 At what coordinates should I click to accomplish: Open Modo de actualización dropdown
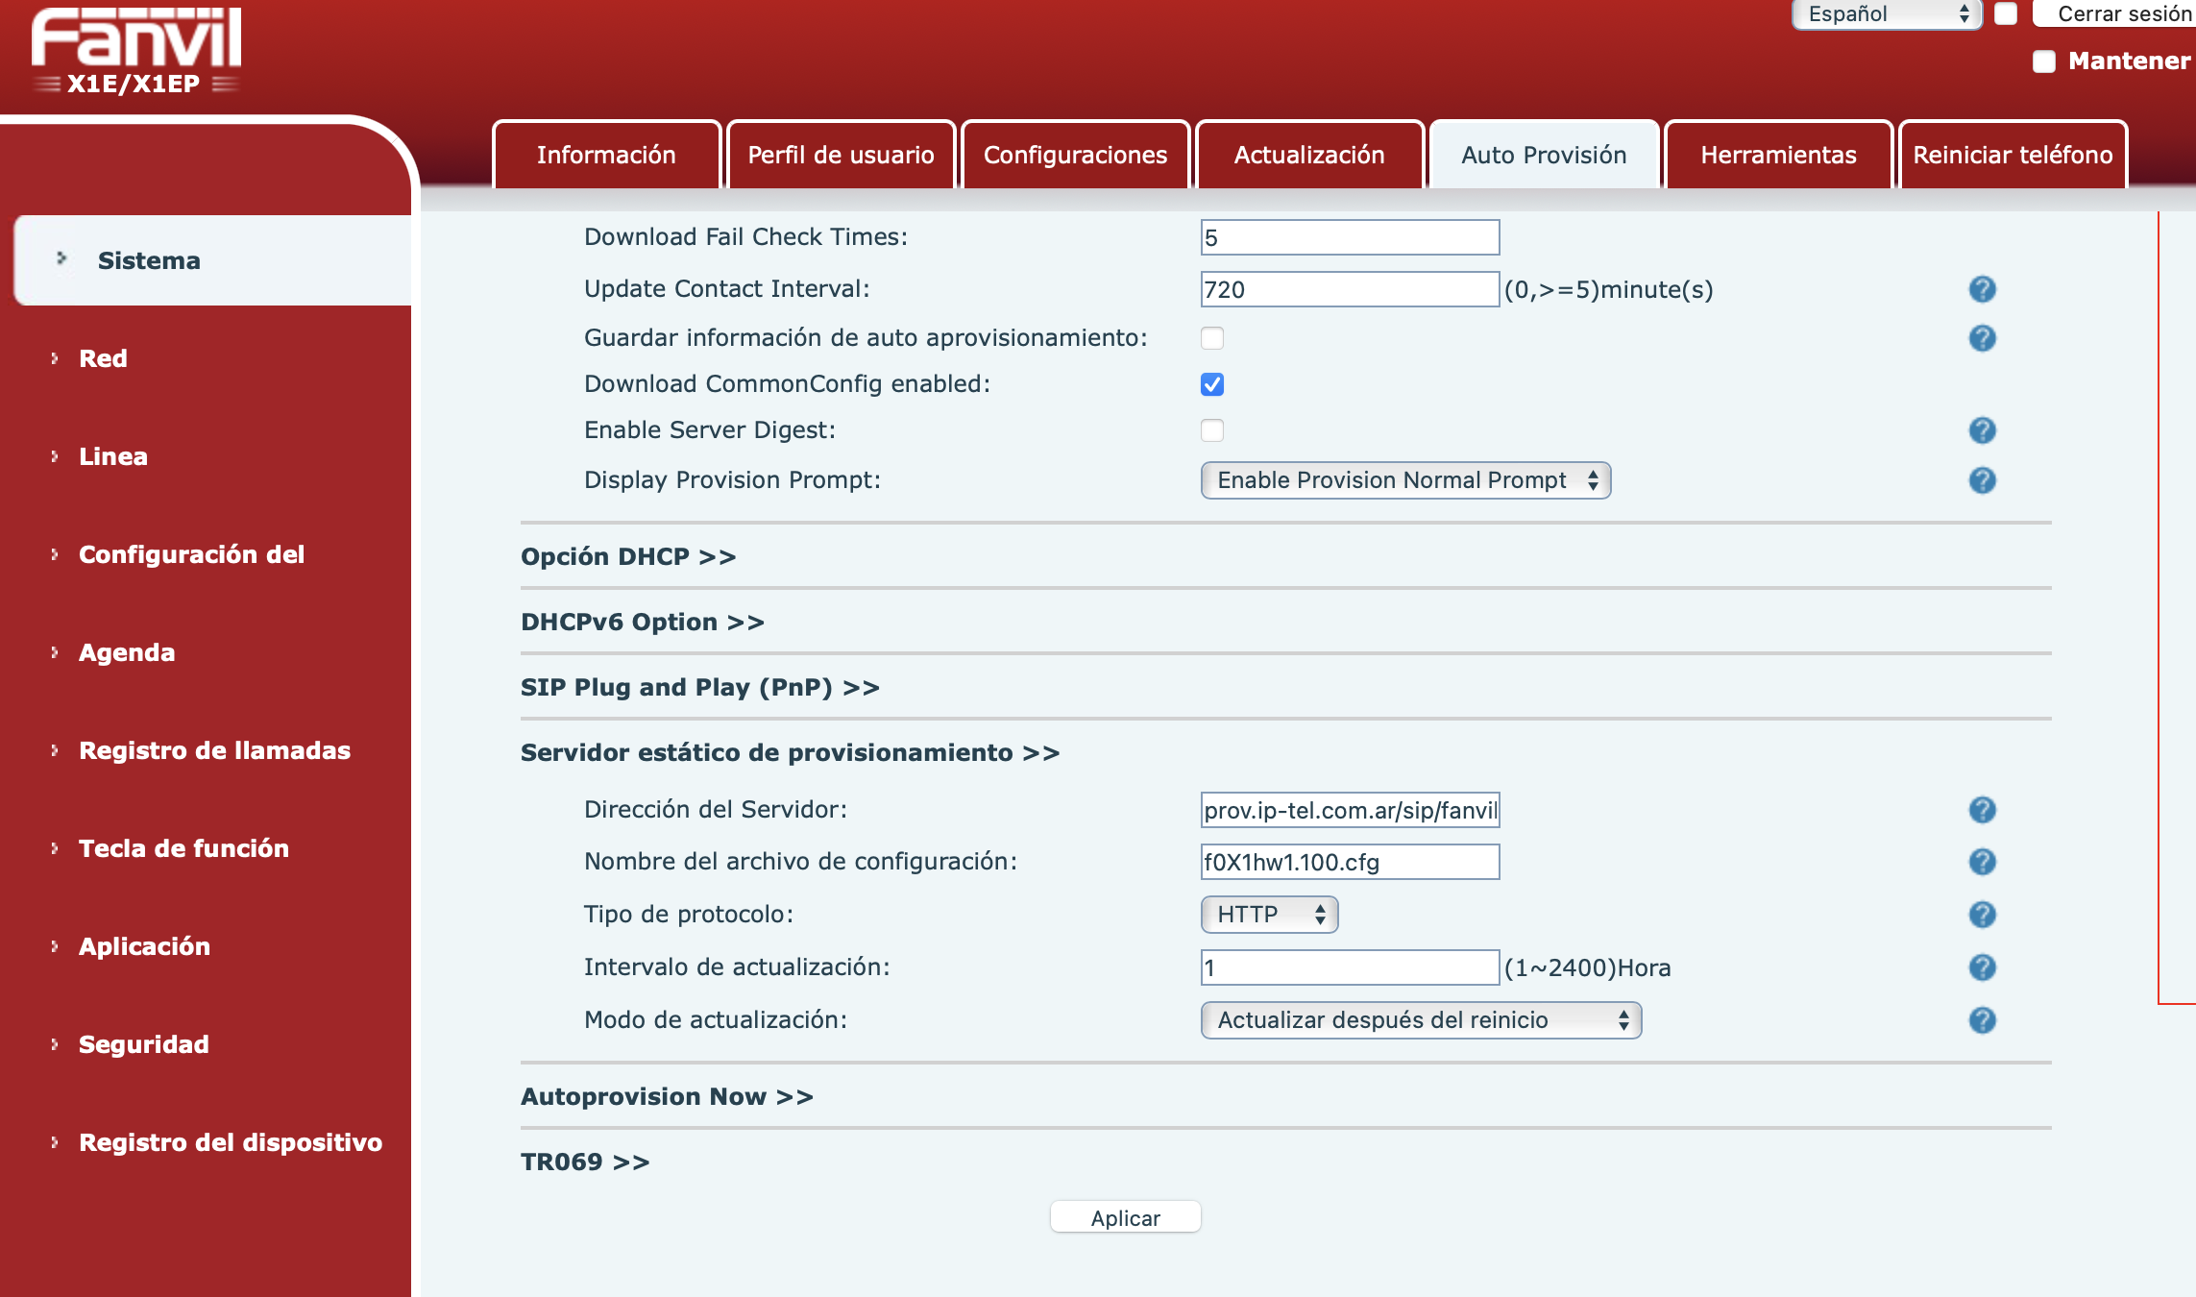[1421, 1020]
